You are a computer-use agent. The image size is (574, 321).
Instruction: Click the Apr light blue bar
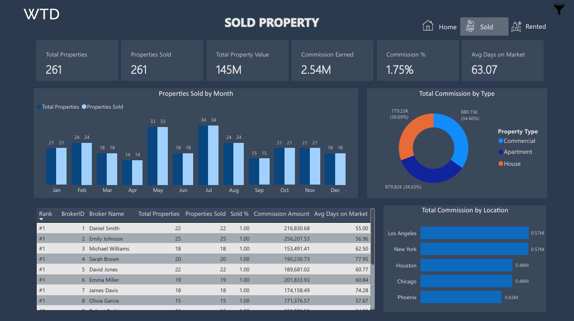pyautogui.click(x=137, y=173)
